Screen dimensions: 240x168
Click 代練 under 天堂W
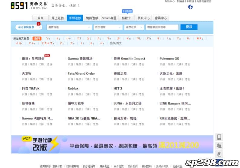point(41,79)
